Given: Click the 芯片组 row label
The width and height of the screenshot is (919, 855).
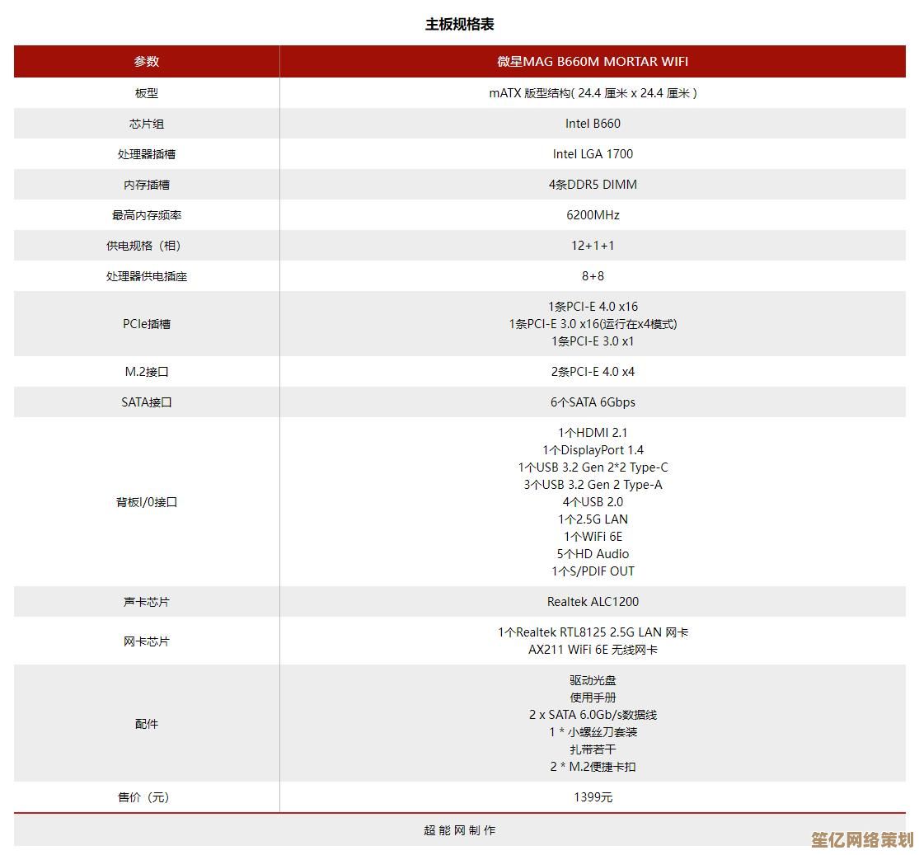Looking at the screenshot, I should coord(147,123).
